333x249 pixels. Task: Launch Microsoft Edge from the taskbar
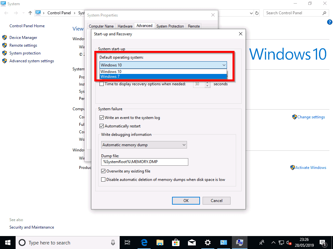144,243
